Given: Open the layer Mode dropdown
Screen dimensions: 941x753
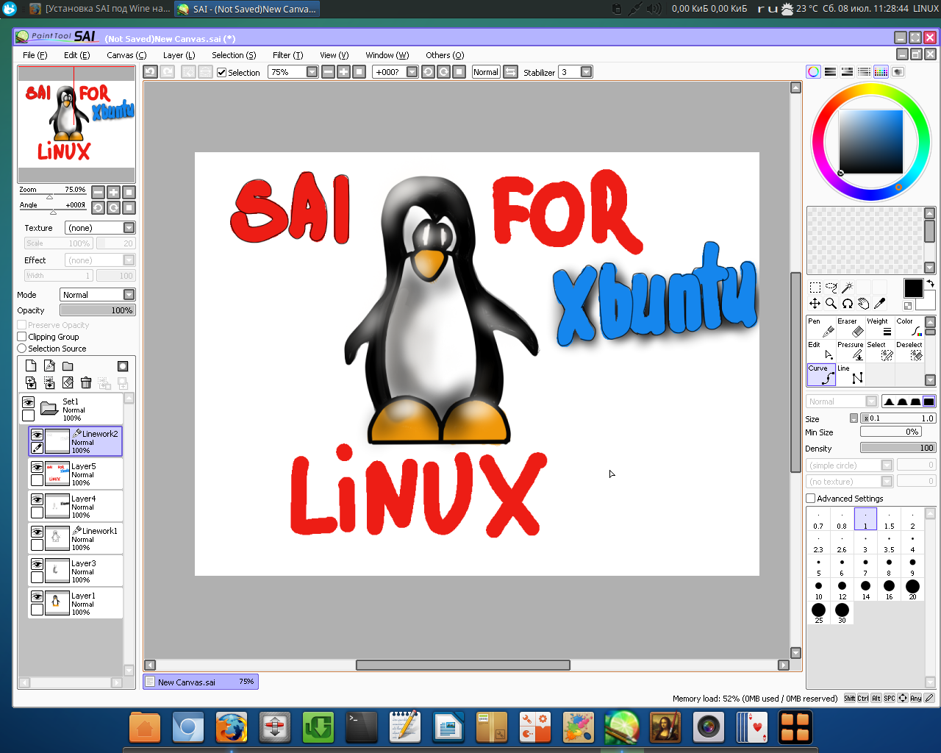Looking at the screenshot, I should coord(97,295).
